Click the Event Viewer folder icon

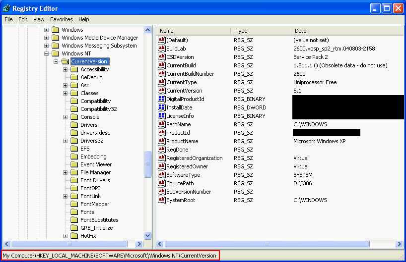[x=74, y=164]
